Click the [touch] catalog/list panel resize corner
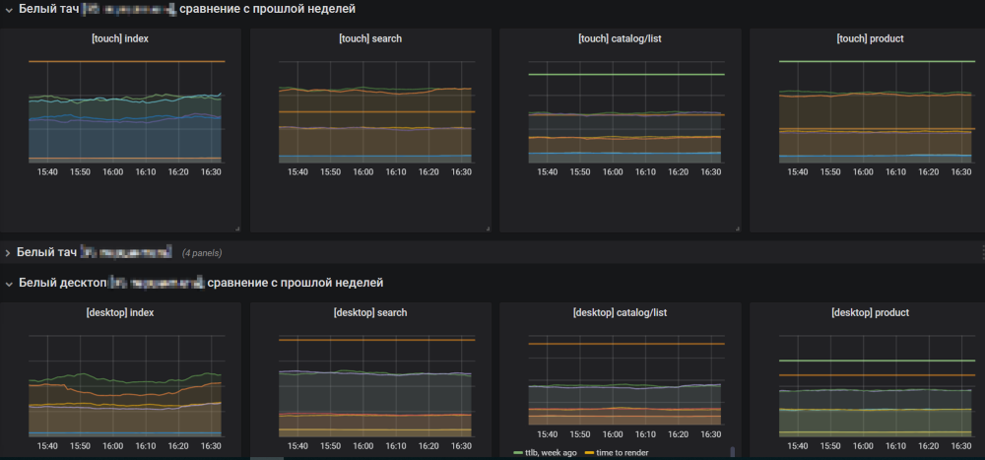Image resolution: width=985 pixels, height=460 pixels. point(737,229)
